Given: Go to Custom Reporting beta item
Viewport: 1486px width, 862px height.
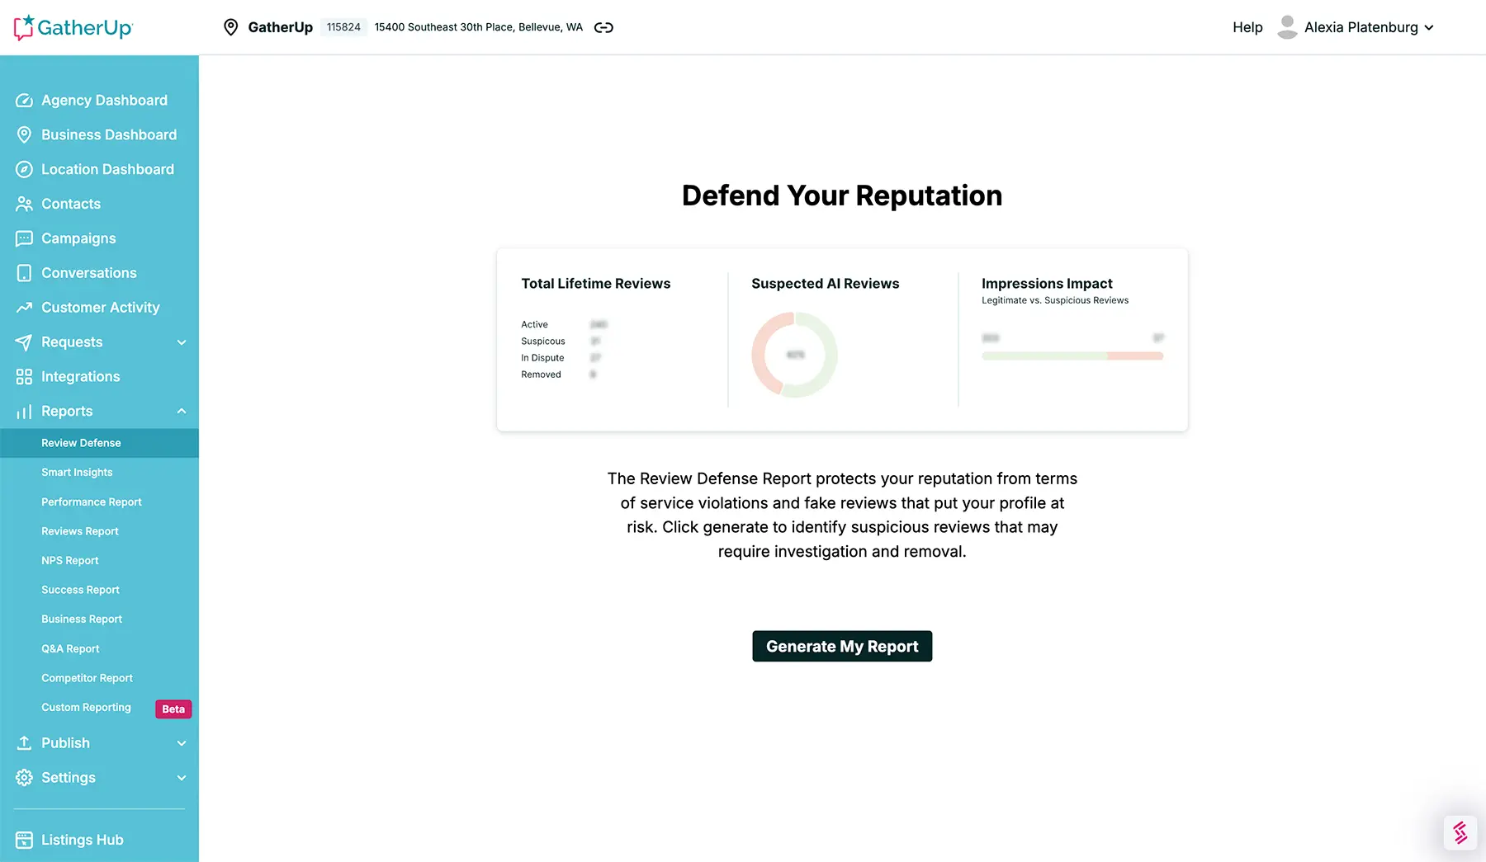Looking at the screenshot, I should pyautogui.click(x=86, y=708).
